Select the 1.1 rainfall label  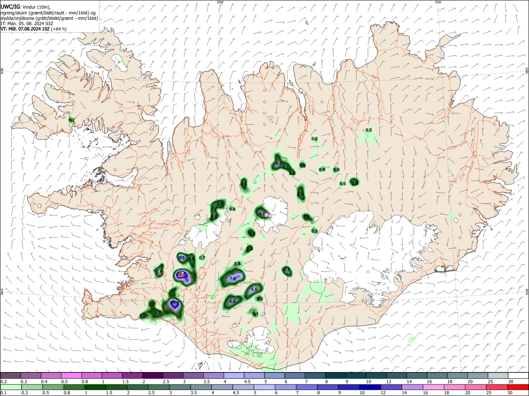click(255, 314)
